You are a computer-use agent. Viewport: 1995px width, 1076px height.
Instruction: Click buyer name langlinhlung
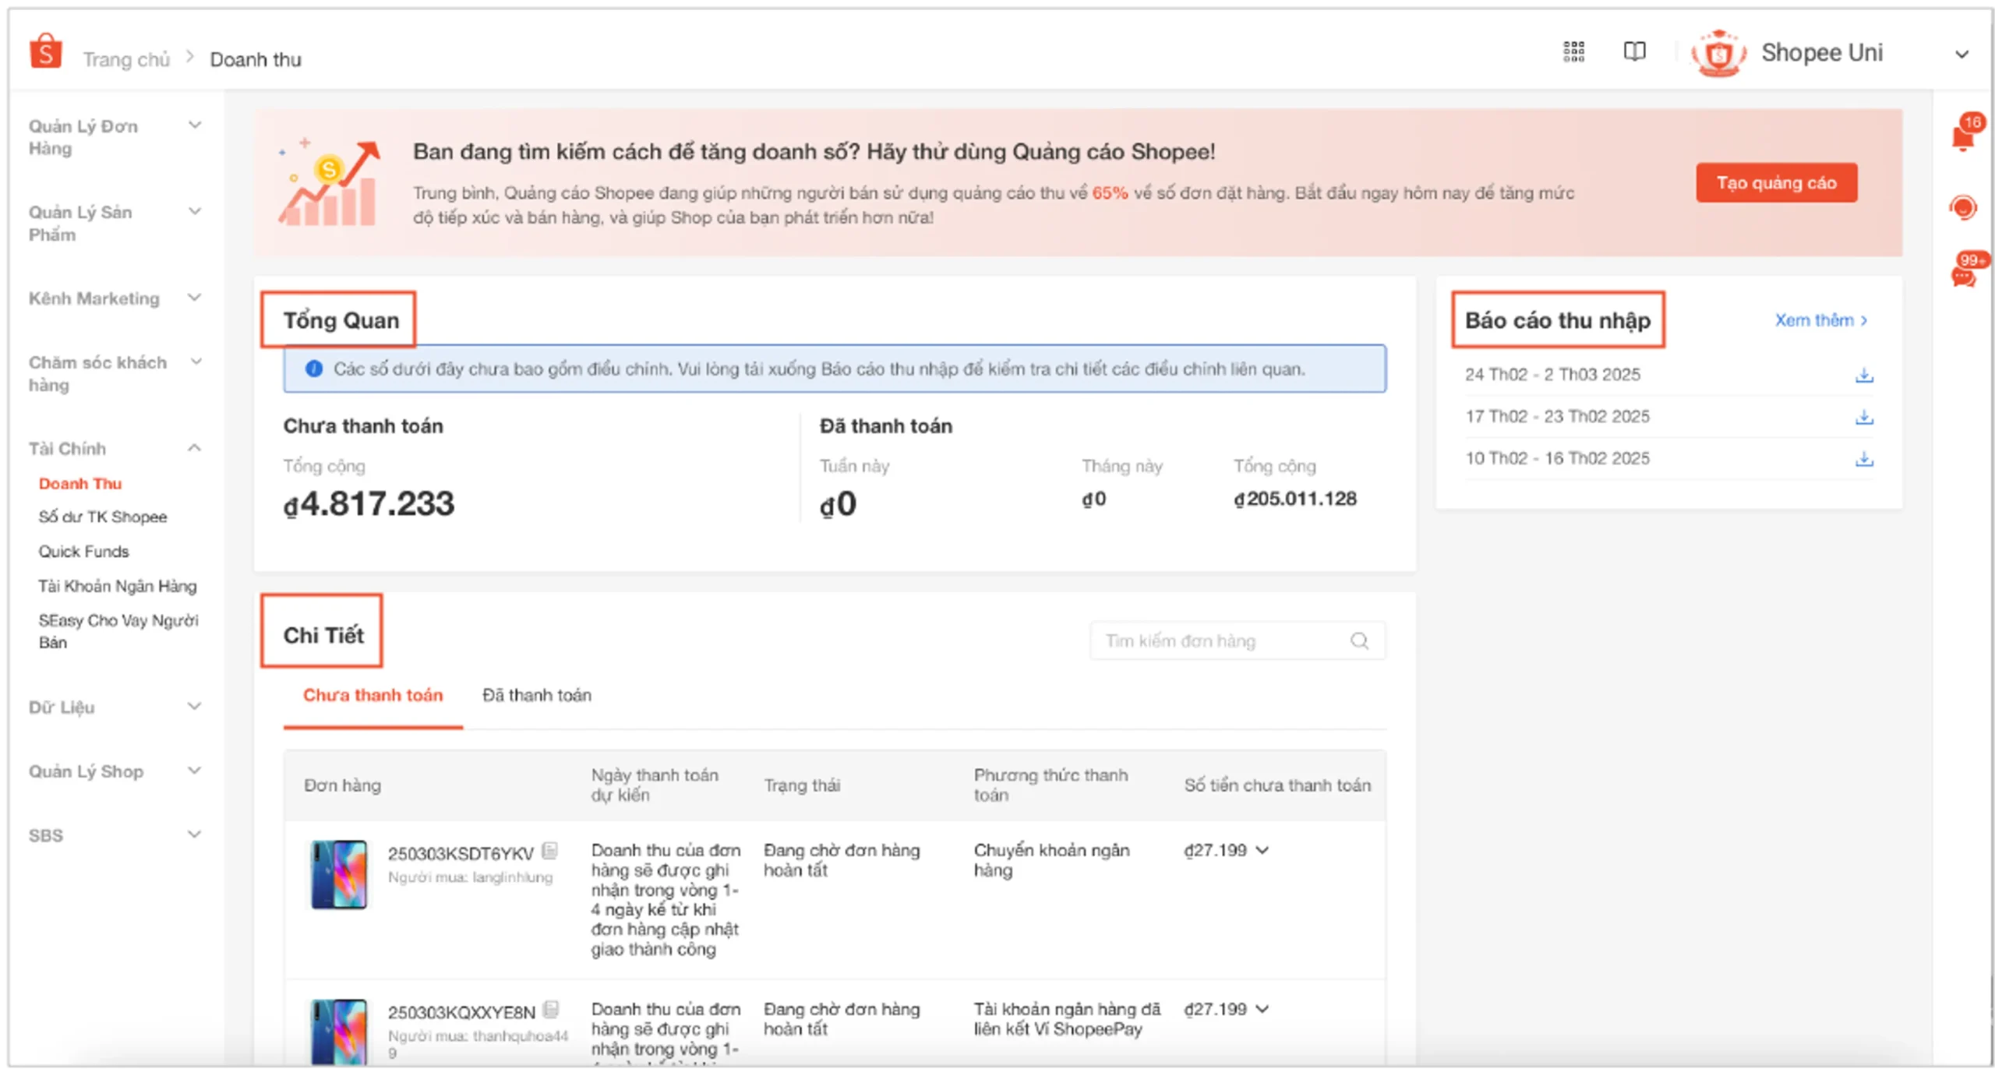click(512, 878)
